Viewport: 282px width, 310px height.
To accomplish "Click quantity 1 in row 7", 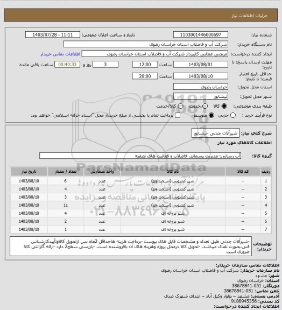I will (66, 229).
